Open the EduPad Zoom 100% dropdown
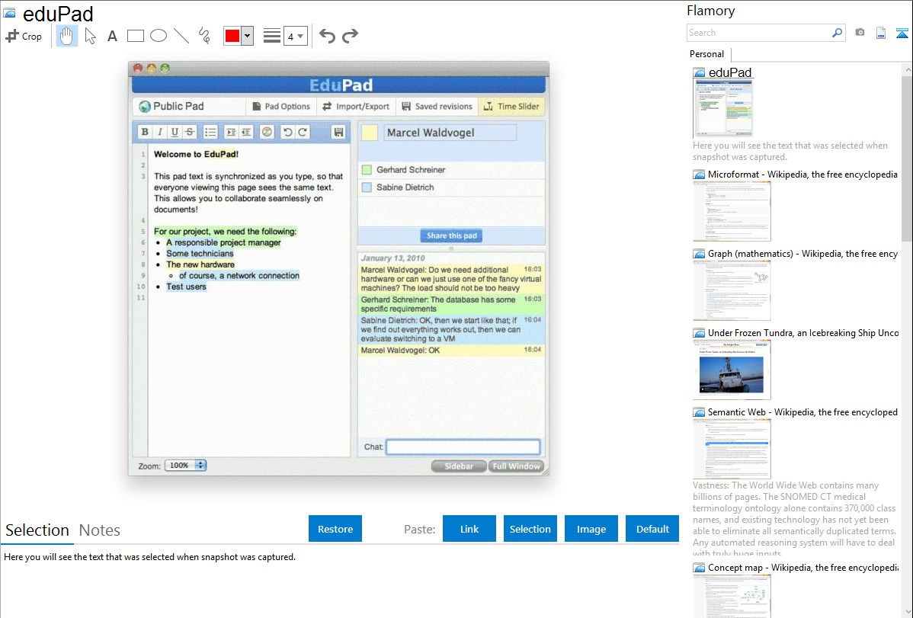Screen dimensions: 913x618 pyautogui.click(x=185, y=466)
